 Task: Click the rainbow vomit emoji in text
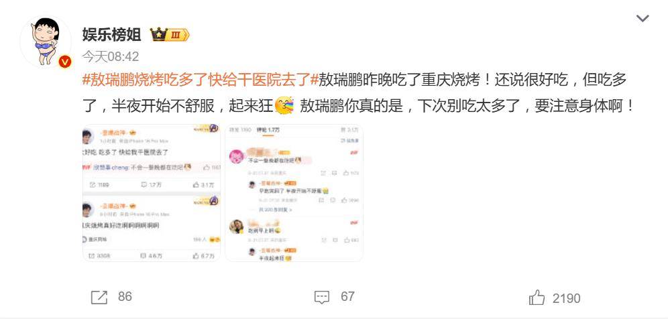tap(284, 106)
